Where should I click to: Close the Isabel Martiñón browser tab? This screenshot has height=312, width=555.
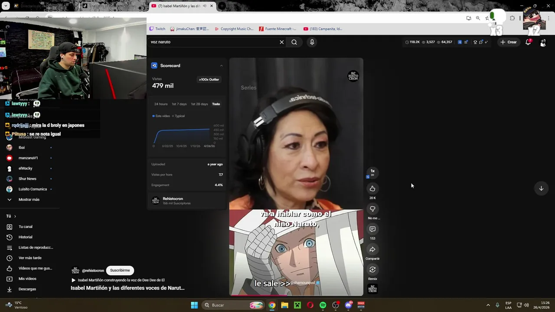click(x=212, y=6)
